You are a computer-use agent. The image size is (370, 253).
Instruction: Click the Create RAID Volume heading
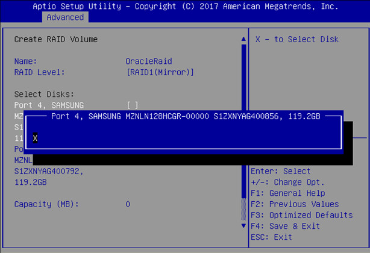point(56,39)
